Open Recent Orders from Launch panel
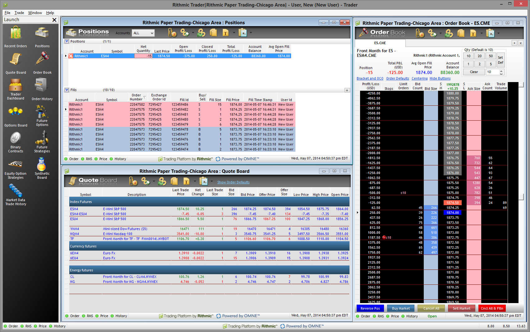Image resolution: width=530 pixels, height=332 pixels. click(16, 37)
